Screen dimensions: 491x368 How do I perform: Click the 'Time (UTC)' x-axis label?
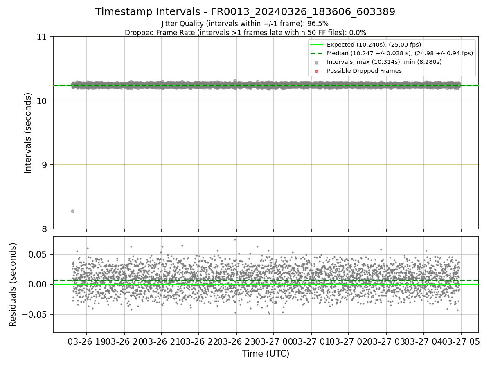point(266,354)
